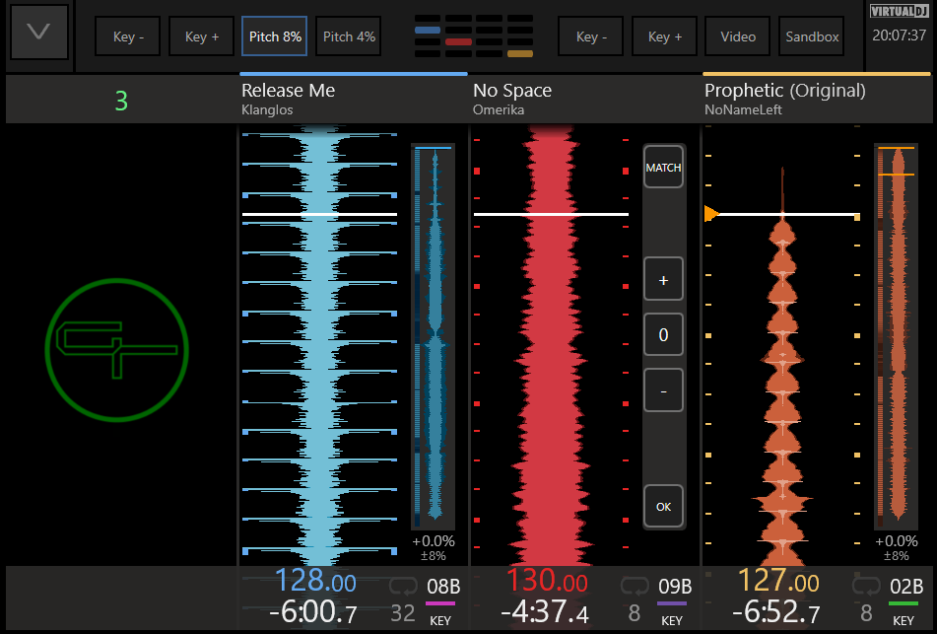Click Key - right of the deck indicator grid
937x634 pixels.
pyautogui.click(x=591, y=36)
